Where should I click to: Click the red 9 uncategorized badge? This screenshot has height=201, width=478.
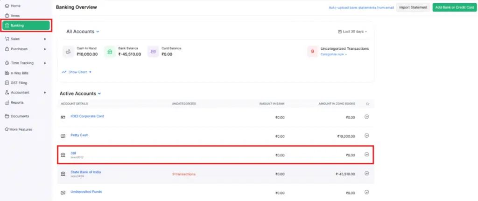click(312, 51)
